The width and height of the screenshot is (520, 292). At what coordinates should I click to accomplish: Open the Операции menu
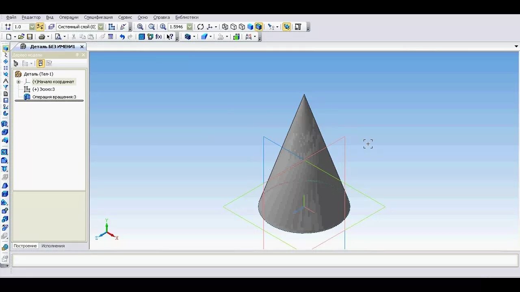[69, 17]
